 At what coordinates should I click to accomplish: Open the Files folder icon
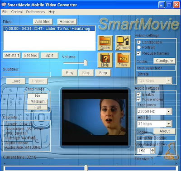click(123, 60)
